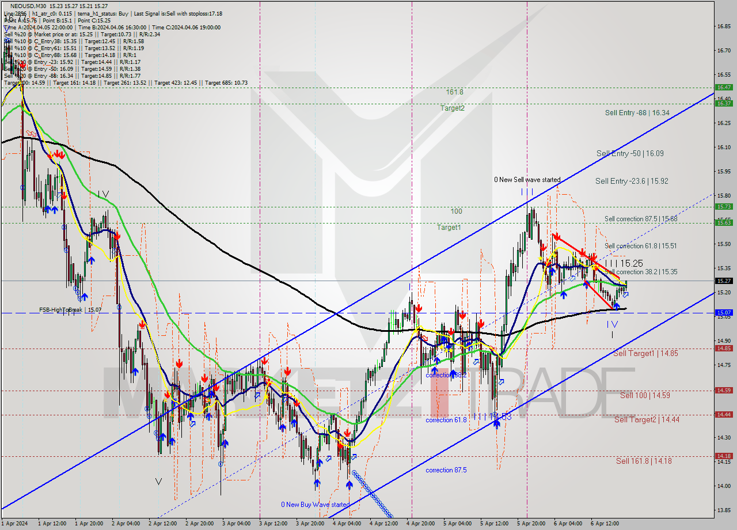Click 'Sell correction 87.5 | 15.68' label
This screenshot has height=530, width=737.
[x=641, y=219]
